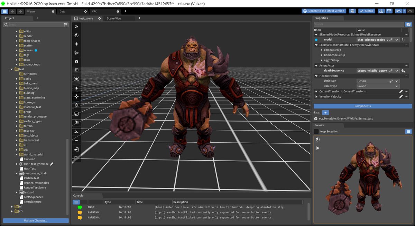Click the starburst lighting icon in viewport toolbar
The width and height of the screenshot is (415, 226).
[76, 44]
